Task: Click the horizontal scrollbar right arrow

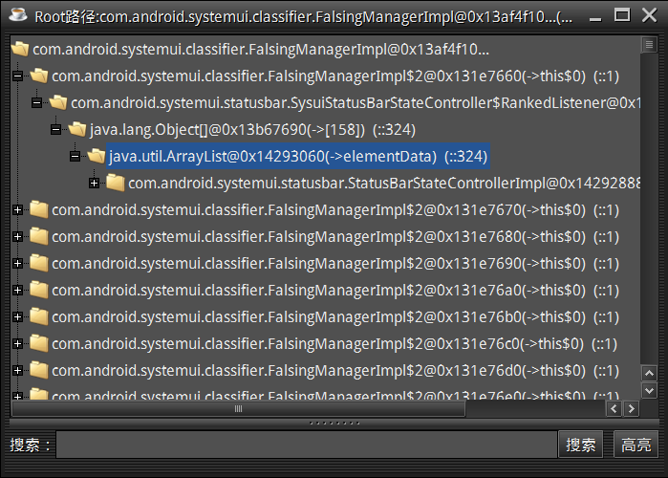Action: pyautogui.click(x=632, y=409)
